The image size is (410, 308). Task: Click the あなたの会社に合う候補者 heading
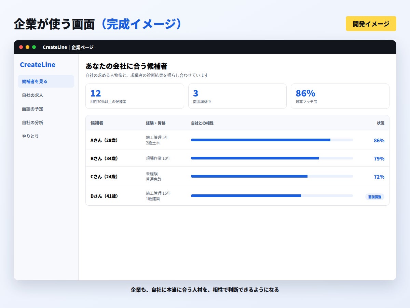pos(126,66)
